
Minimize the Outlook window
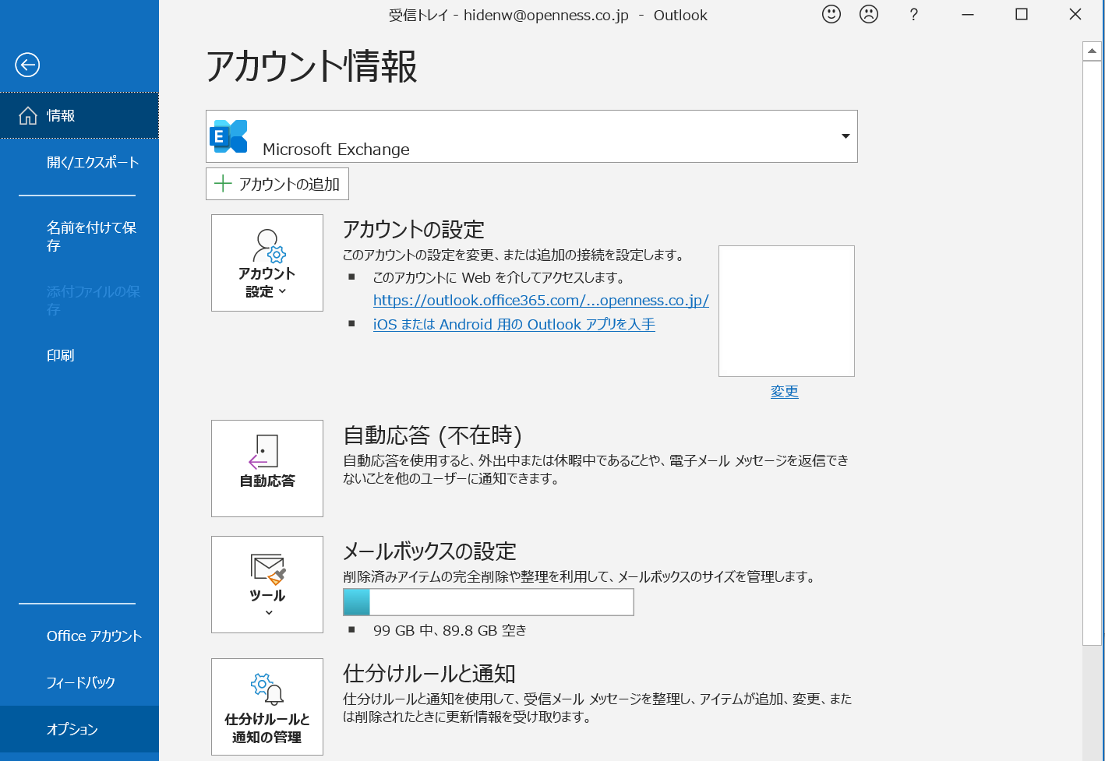pos(968,14)
